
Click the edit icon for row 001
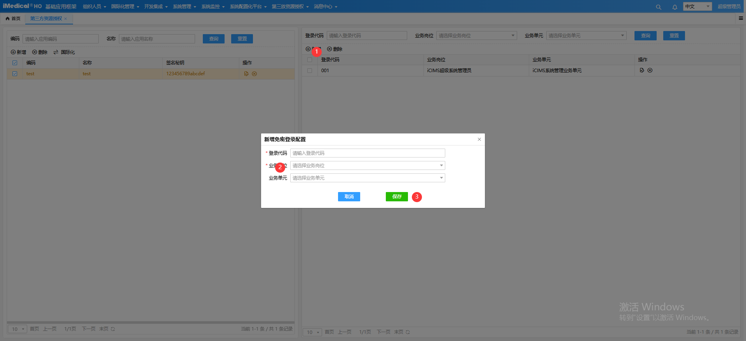(642, 70)
